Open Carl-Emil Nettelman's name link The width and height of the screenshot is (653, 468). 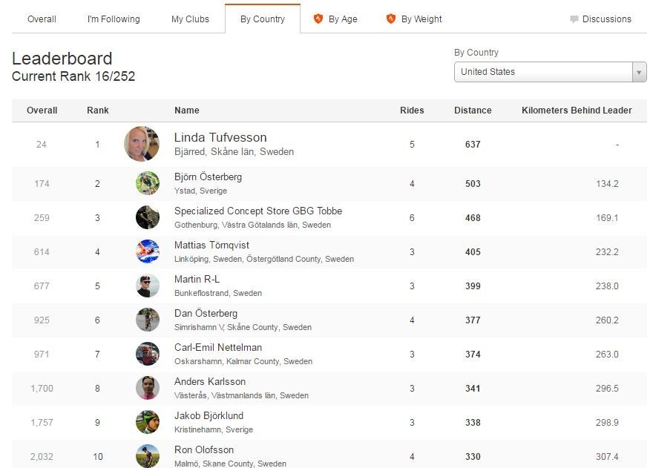tap(218, 347)
